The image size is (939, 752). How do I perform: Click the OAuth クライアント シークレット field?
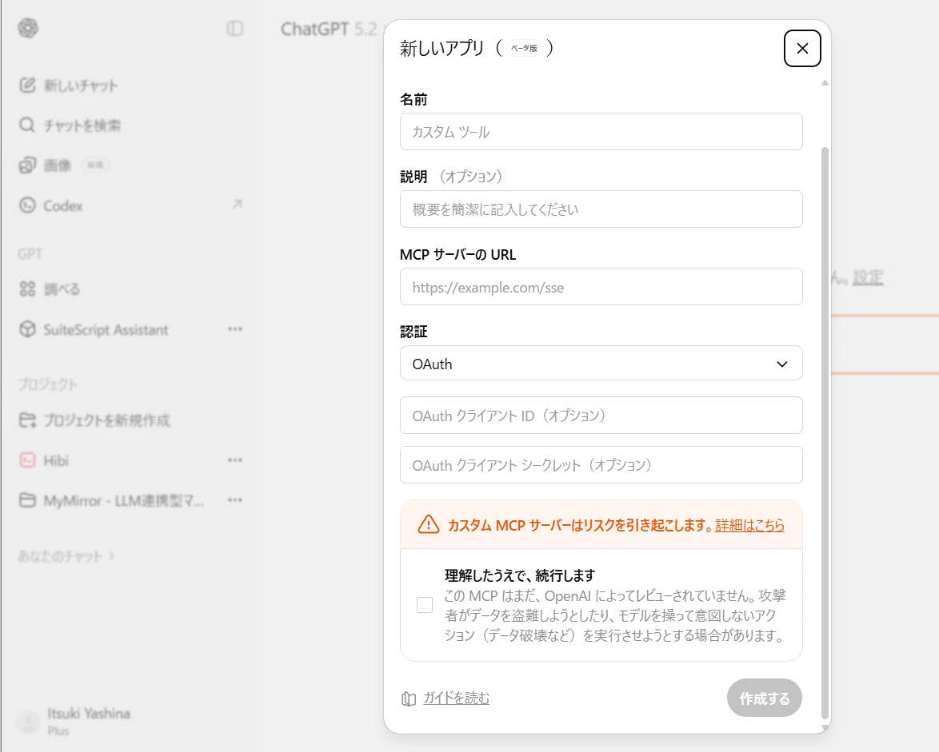coord(601,465)
